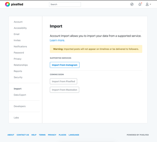157x142 pixels.
Task: Open notifications bell icon
Action: tap(140, 4)
